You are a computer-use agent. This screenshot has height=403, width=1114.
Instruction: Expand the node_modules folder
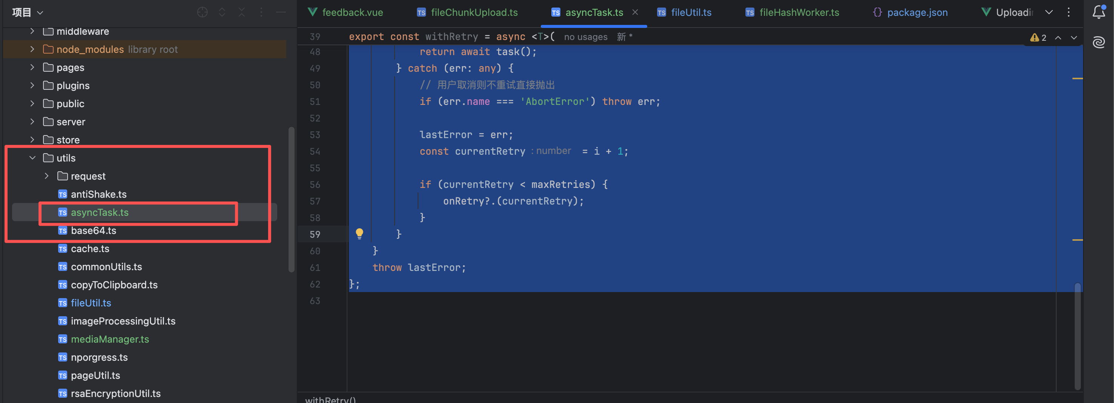(32, 49)
